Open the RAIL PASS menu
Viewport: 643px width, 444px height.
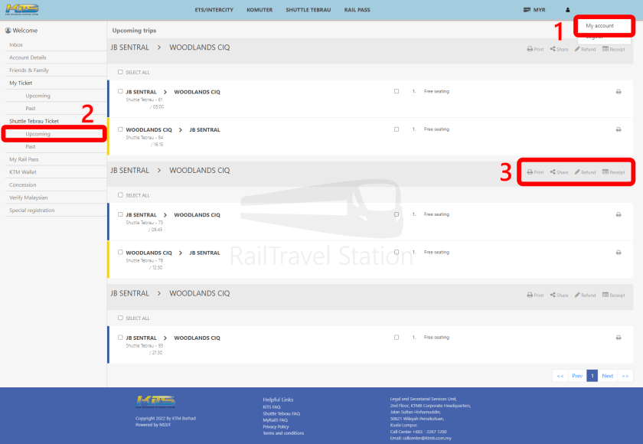[x=357, y=10]
